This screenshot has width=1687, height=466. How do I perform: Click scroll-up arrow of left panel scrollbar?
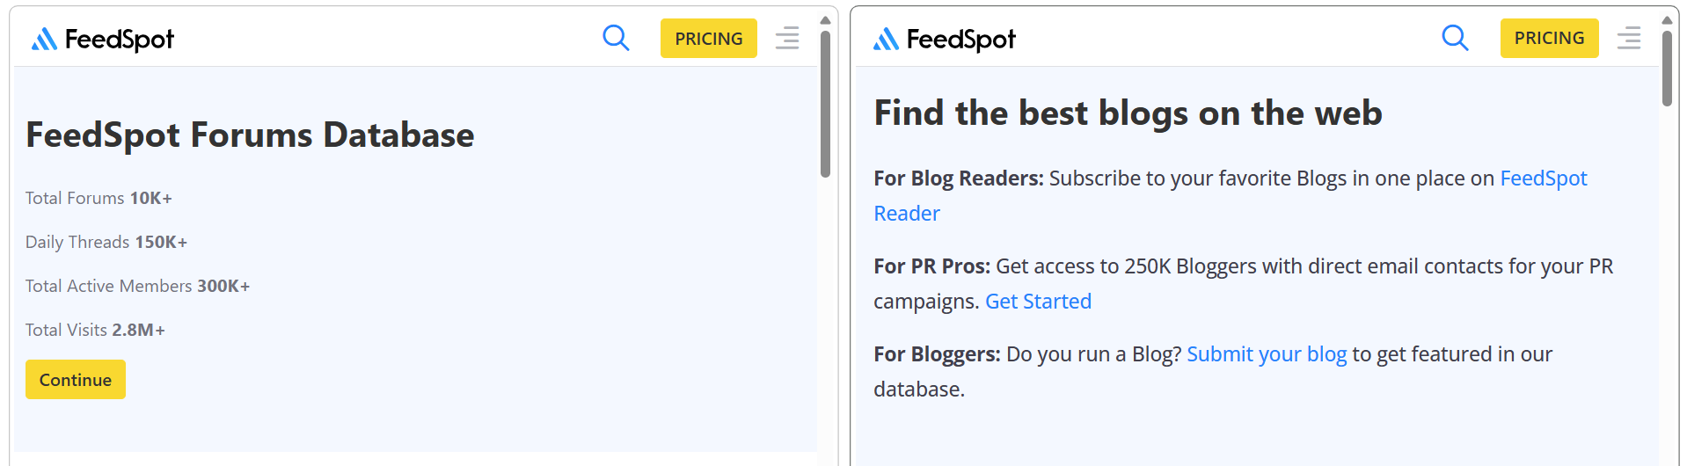tap(825, 20)
